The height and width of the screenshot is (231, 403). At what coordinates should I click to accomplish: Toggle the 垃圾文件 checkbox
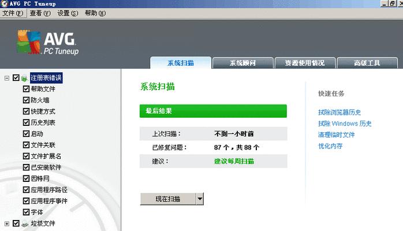[x=16, y=223]
